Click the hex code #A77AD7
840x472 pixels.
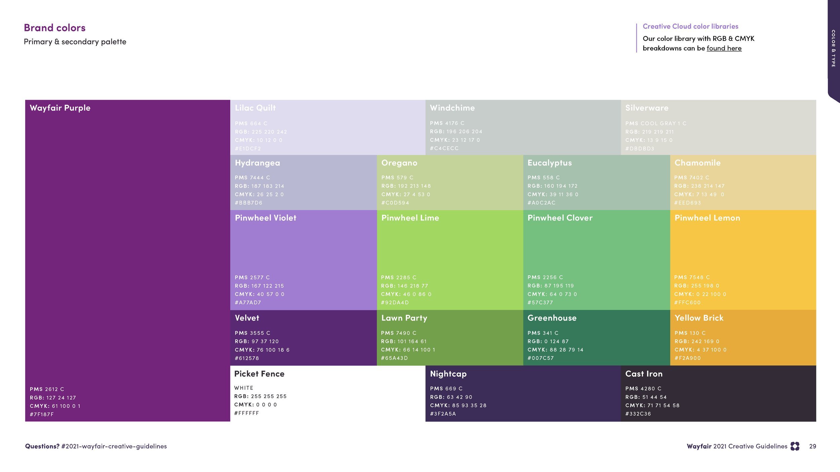[248, 302]
